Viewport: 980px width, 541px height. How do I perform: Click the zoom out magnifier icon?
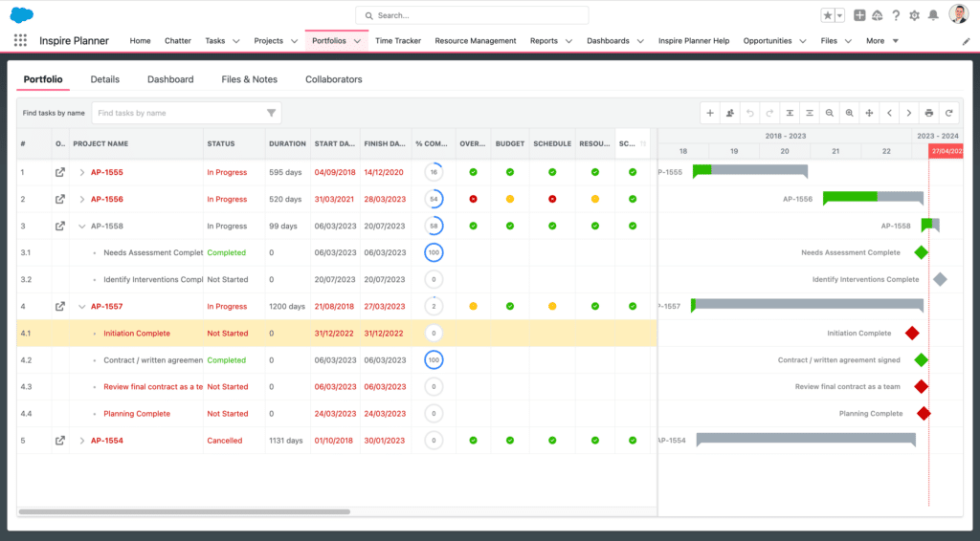tap(830, 113)
